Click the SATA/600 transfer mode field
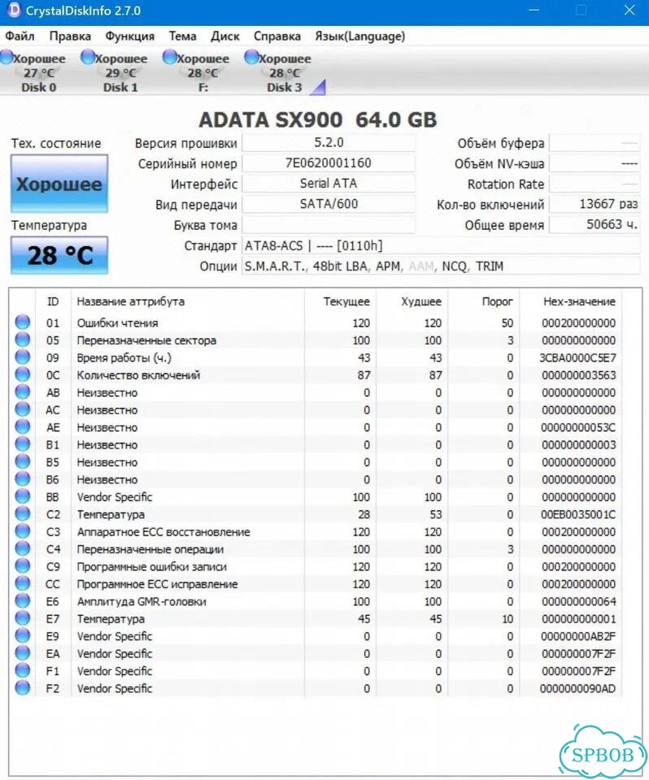649x780 pixels. click(x=329, y=204)
